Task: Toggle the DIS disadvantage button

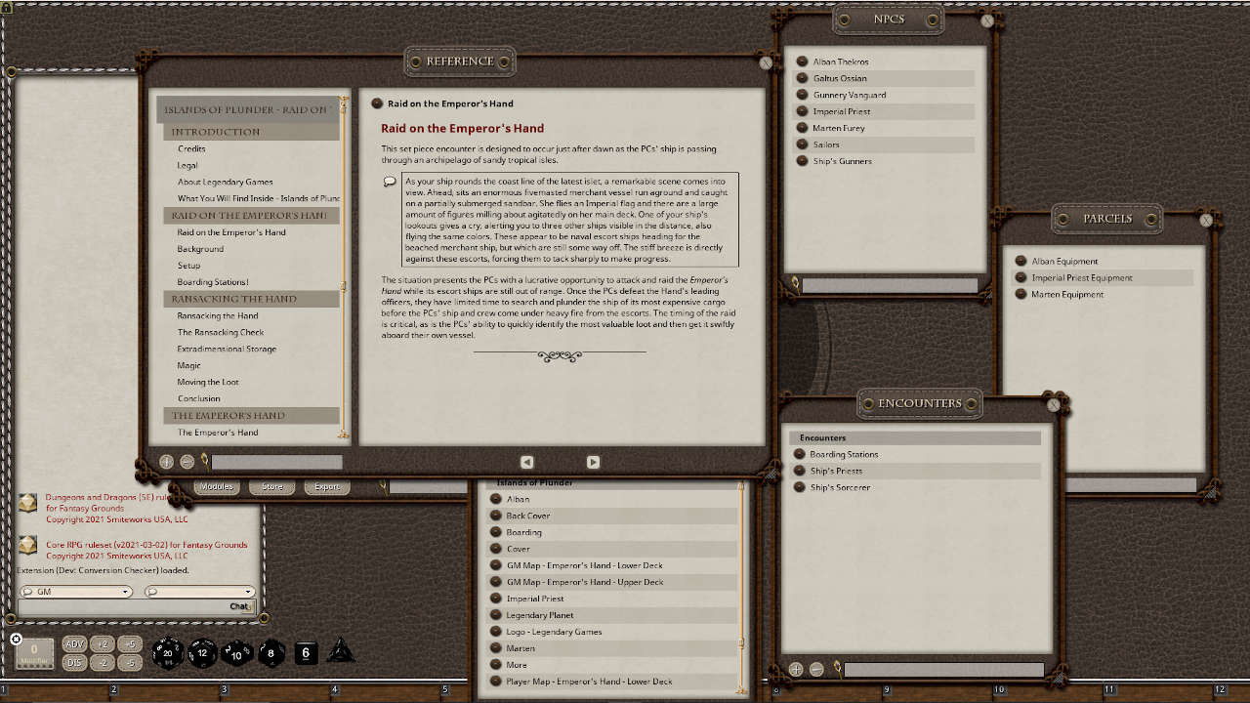Action: coord(75,662)
